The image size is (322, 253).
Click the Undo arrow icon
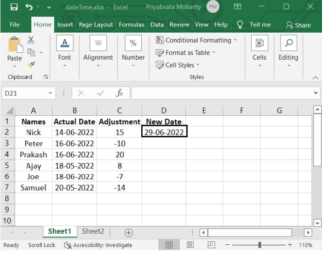tap(29, 7)
